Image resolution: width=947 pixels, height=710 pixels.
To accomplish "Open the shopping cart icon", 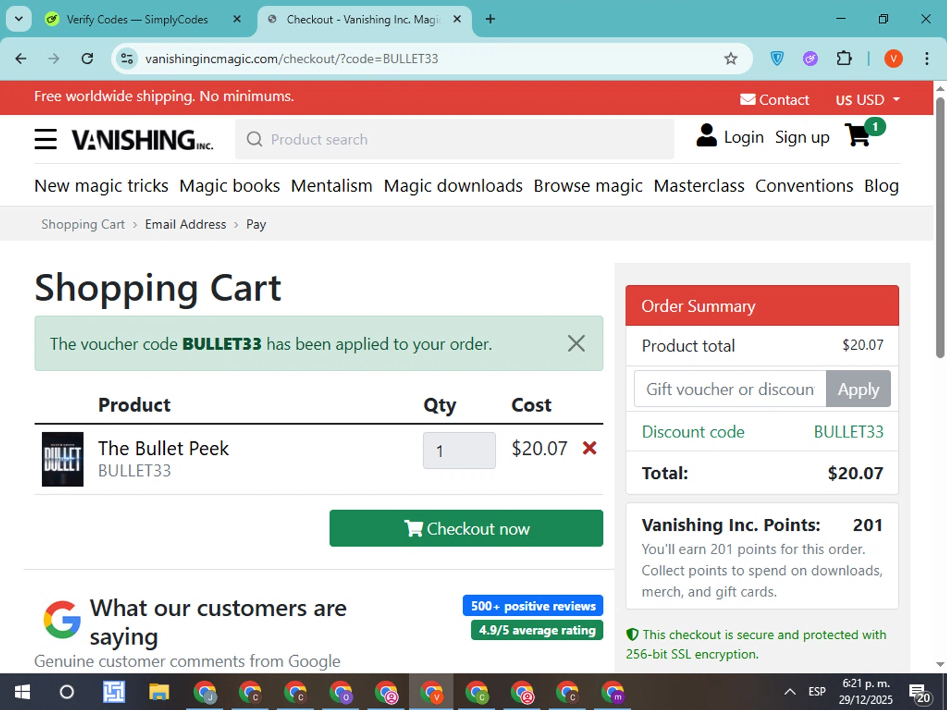I will pos(859,135).
